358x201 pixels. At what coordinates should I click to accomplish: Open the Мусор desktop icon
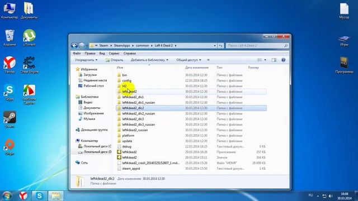pos(344,11)
